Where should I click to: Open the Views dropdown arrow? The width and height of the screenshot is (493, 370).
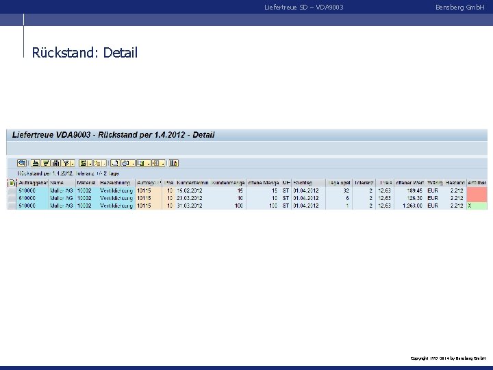[x=133, y=163]
